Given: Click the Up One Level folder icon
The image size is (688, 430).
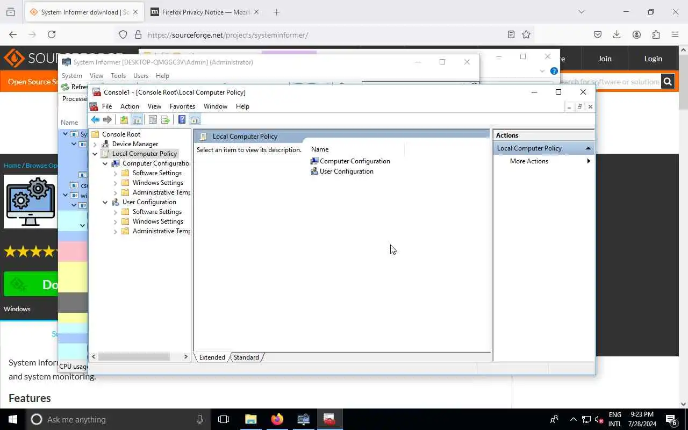Looking at the screenshot, I should [x=124, y=120].
